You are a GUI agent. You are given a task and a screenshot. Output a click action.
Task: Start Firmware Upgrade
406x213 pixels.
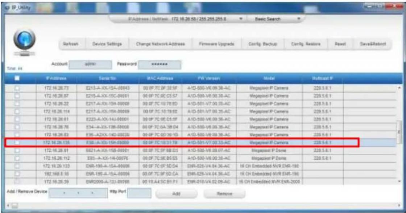pyautogui.click(x=216, y=44)
